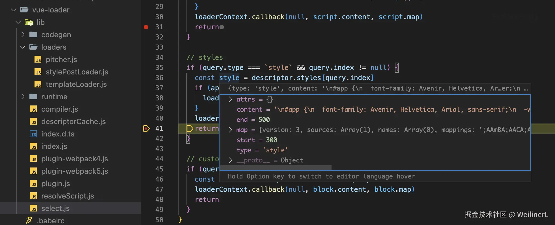Click 'script.content' on line 30

[341, 17]
